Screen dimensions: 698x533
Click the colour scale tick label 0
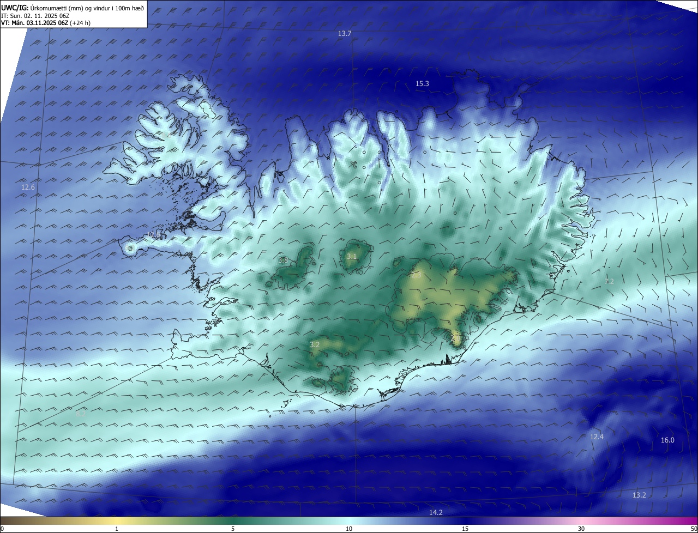pyautogui.click(x=2, y=529)
